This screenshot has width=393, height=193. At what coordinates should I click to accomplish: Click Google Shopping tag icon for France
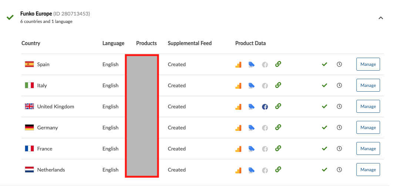point(252,149)
